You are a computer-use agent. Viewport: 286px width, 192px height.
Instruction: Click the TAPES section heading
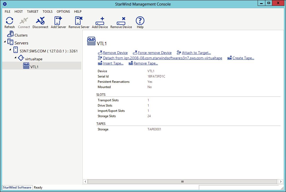(x=101, y=124)
